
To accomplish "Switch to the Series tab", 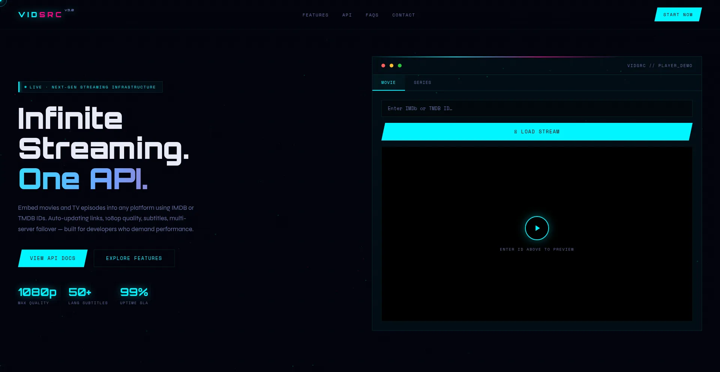I will coord(422,82).
